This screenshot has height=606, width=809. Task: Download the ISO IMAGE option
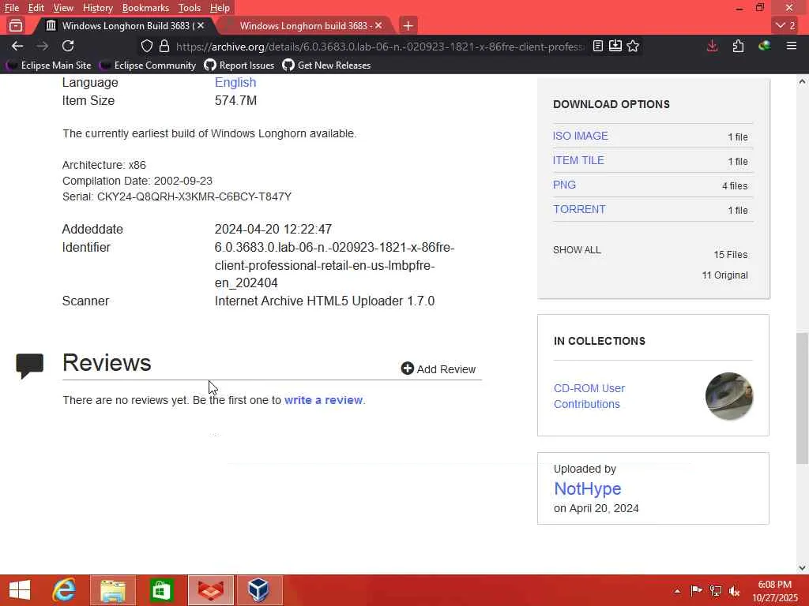coord(581,136)
